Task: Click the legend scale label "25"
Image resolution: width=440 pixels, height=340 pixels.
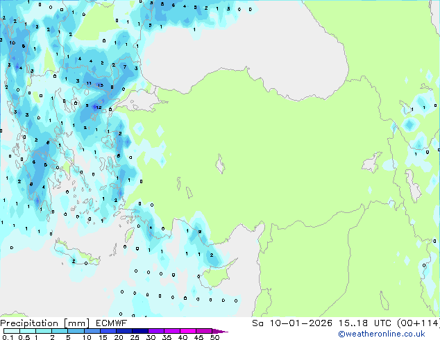Action: 135,337
